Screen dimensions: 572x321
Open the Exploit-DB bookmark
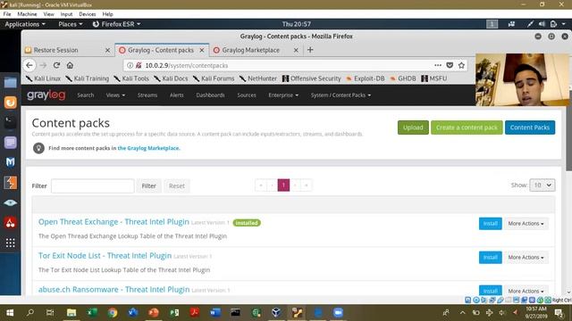[366, 78]
